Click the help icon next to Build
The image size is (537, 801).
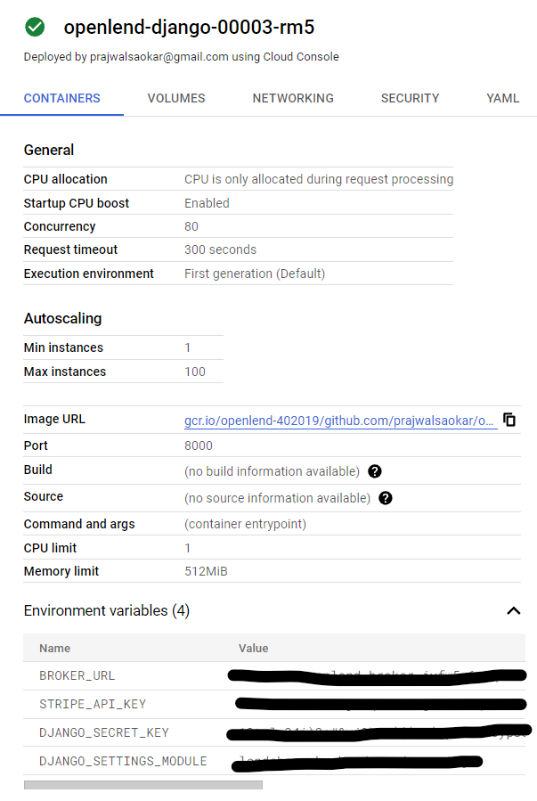[x=375, y=471]
